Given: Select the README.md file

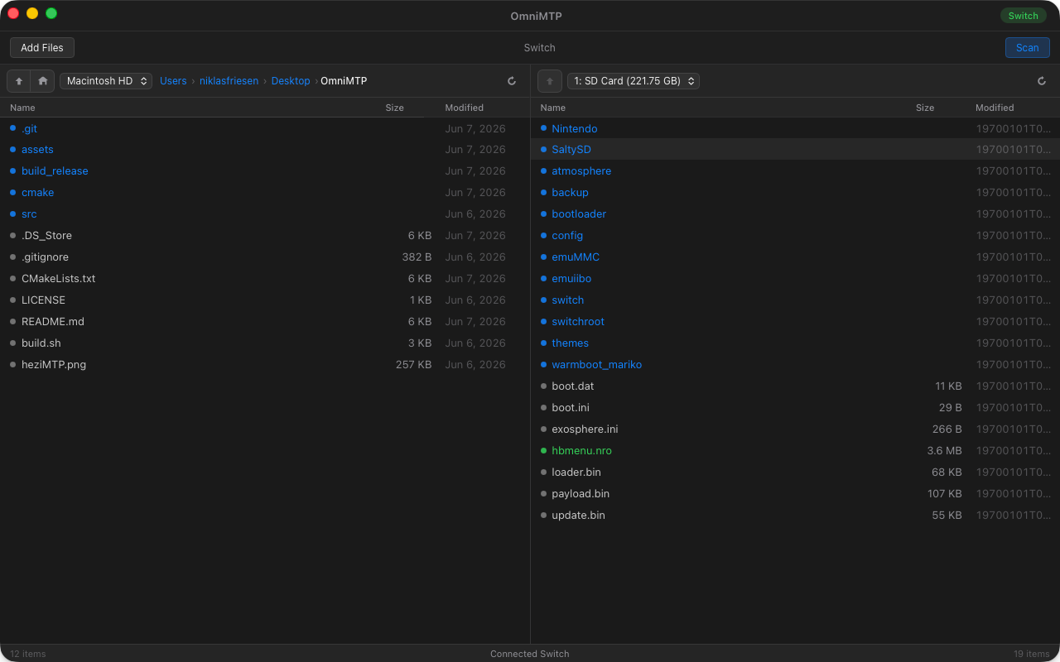Looking at the screenshot, I should pos(265,322).
